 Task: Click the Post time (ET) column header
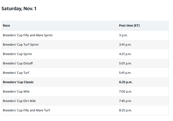[129, 26]
